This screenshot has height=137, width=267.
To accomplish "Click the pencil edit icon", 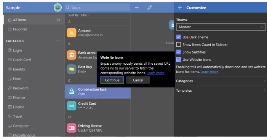I will (x=150, y=8).
